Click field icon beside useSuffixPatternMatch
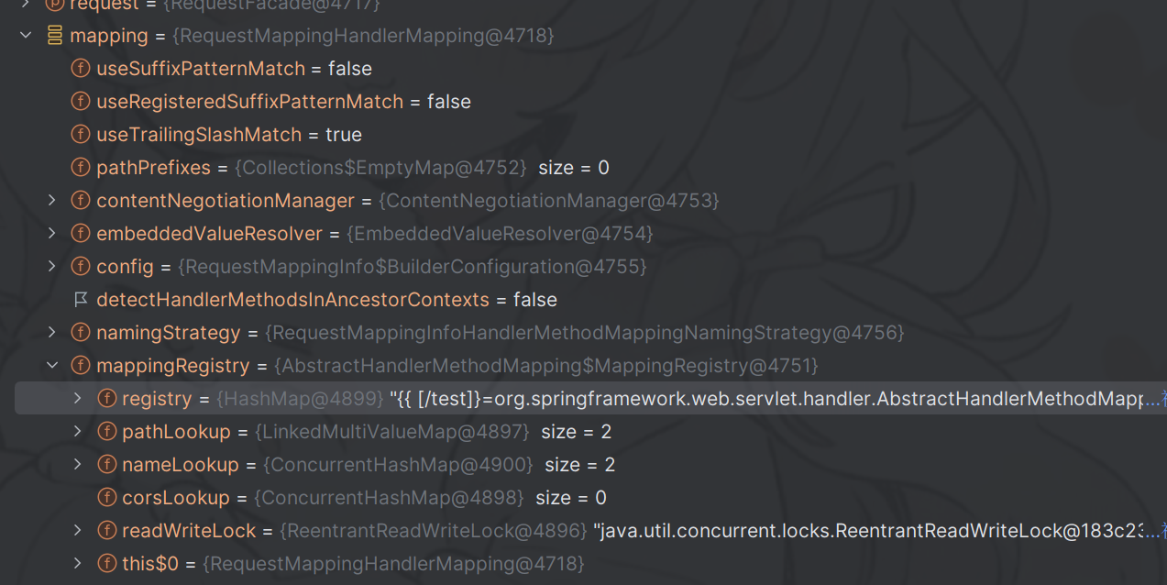The height and width of the screenshot is (585, 1167). pos(81,69)
